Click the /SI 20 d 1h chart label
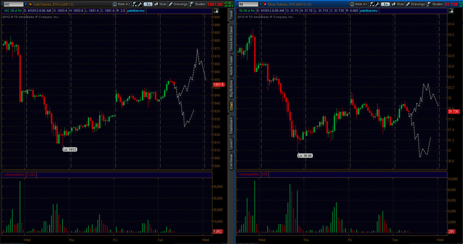Image resolution: width=463 pixels, height=244 pixels. pyautogui.click(x=246, y=11)
